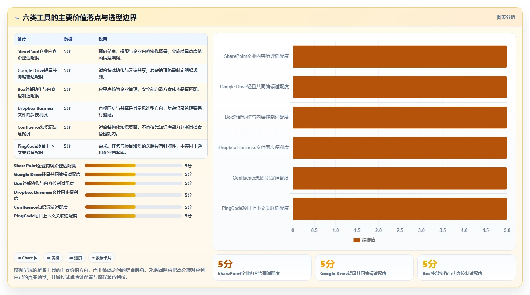This screenshot has width=530, height=295.
Task: Click the 图表分析 label in header
Action: (x=506, y=17)
